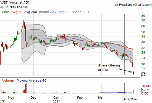Viewport: 152px width, 103px height.
Task: Select the BBand 20 2 legend label
Action: coord(48,12)
